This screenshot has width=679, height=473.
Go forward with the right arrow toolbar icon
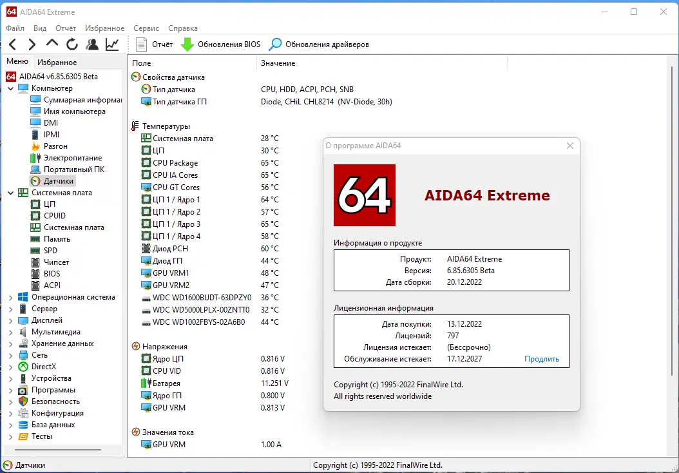click(32, 44)
